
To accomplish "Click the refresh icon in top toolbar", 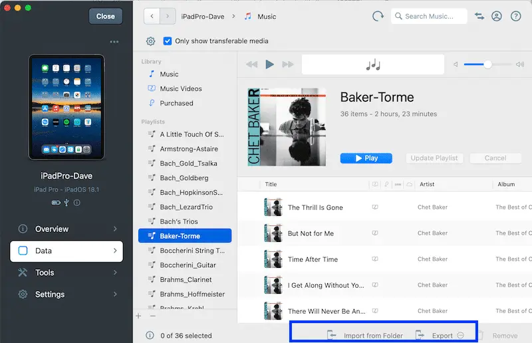I will point(378,16).
